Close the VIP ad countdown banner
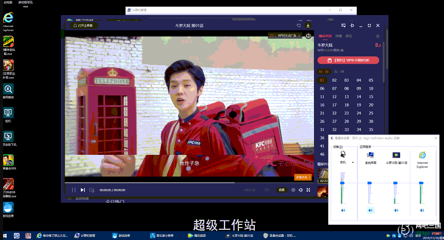Screen dimensions: 444x240 (x=299, y=35)
